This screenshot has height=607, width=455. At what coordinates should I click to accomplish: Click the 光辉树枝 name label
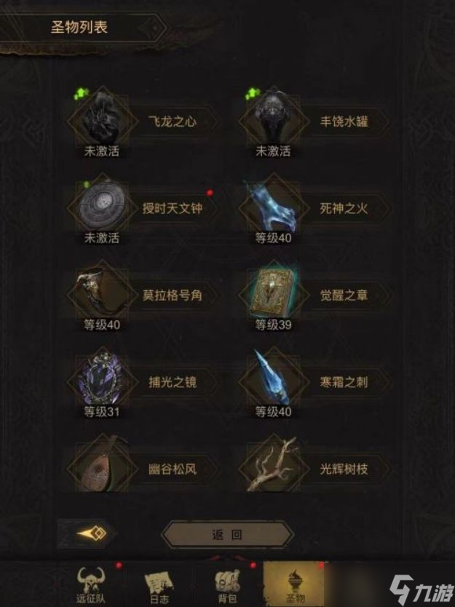pos(344,469)
